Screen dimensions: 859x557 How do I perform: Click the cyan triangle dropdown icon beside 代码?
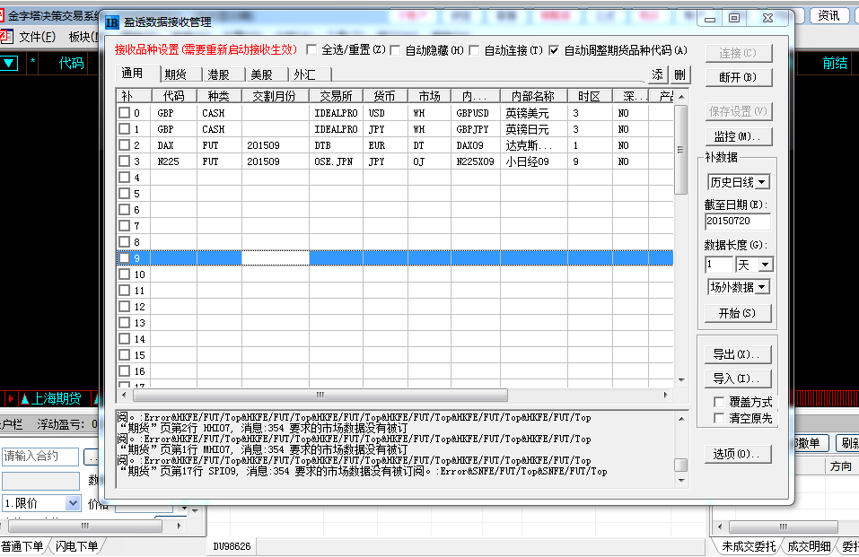point(9,63)
